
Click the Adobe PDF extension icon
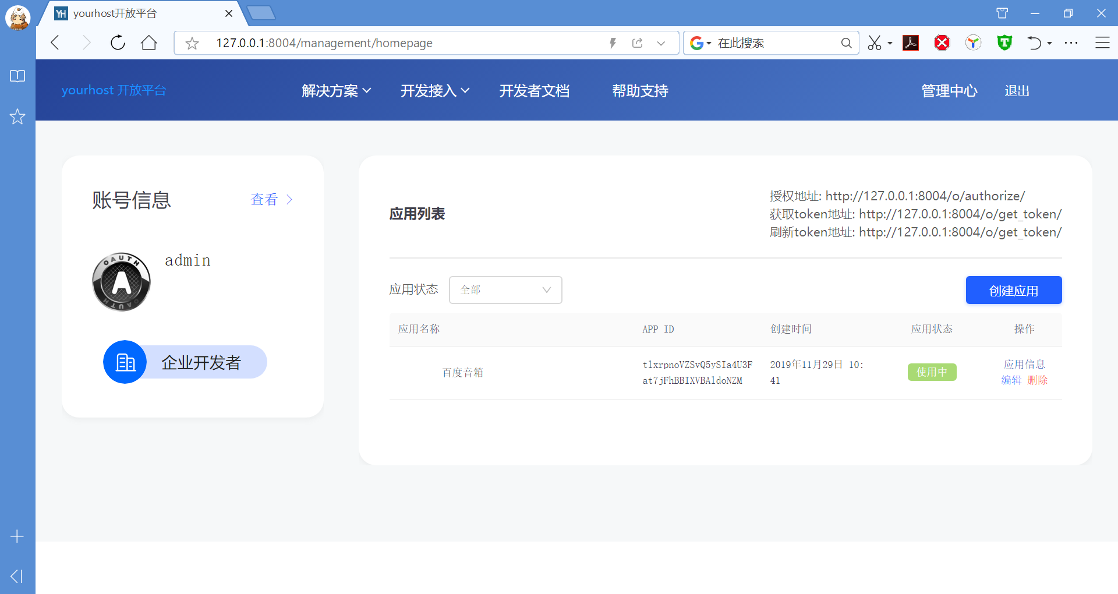[911, 43]
